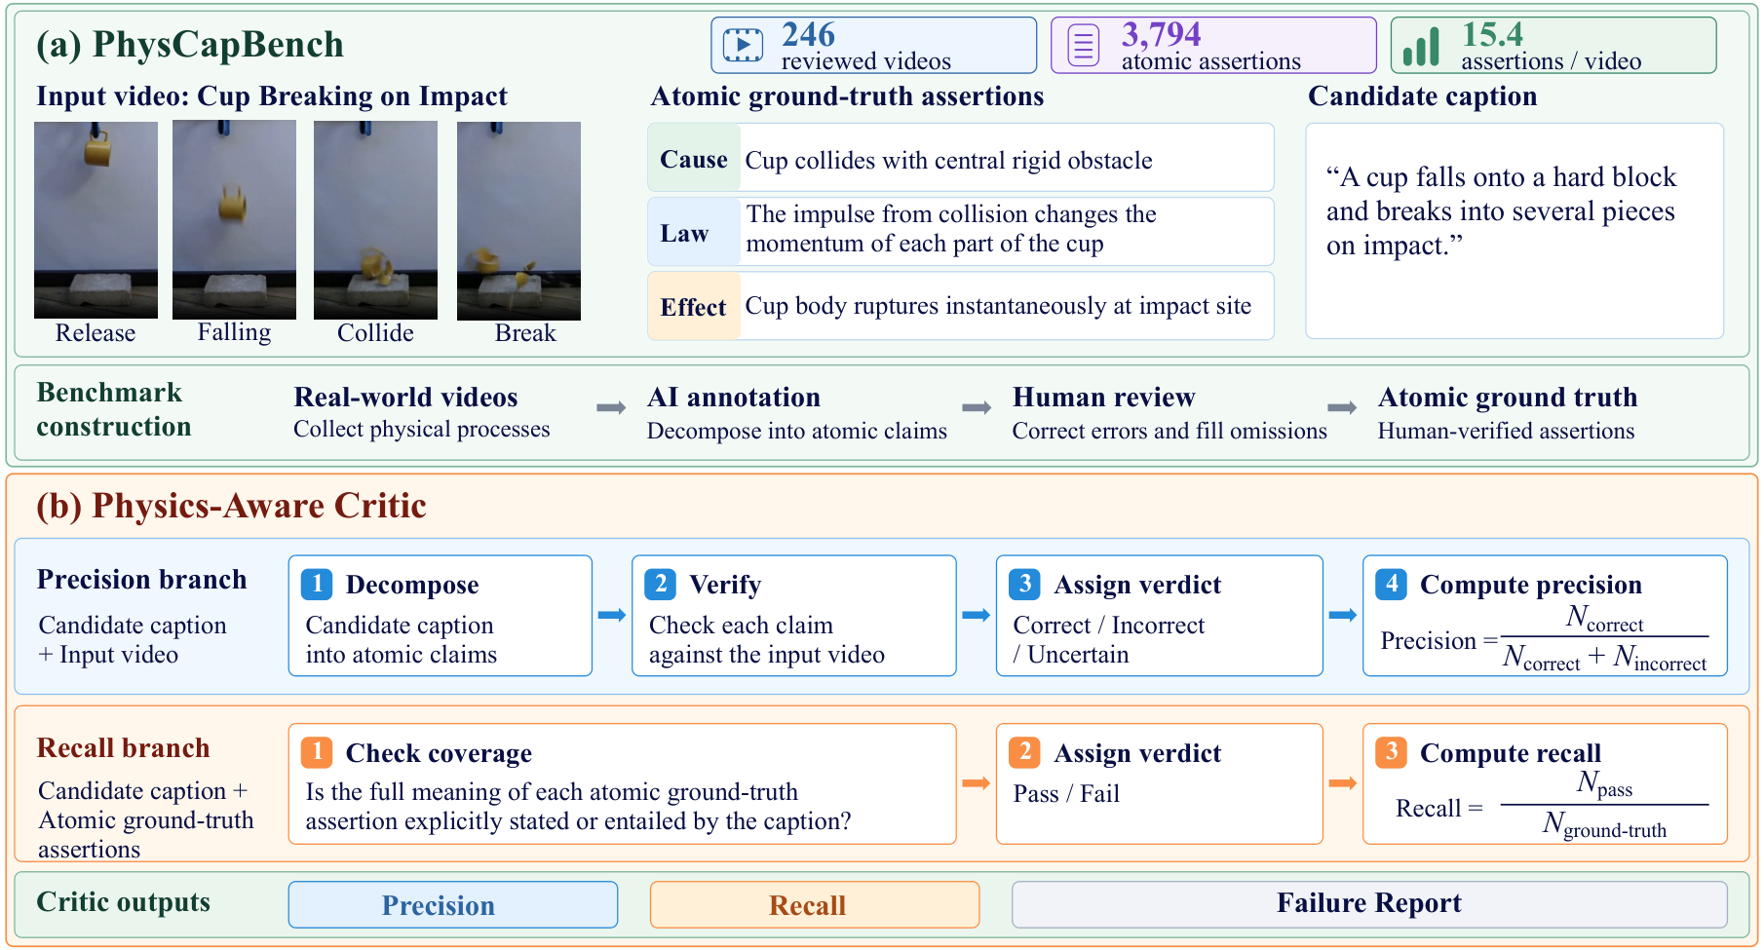This screenshot has width=1764, height=950.
Task: Select 'Cup body ruptures instantaneously at impact site'
Action: click(998, 306)
